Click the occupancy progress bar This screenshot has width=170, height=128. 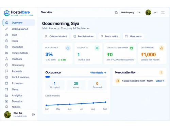click(76, 77)
